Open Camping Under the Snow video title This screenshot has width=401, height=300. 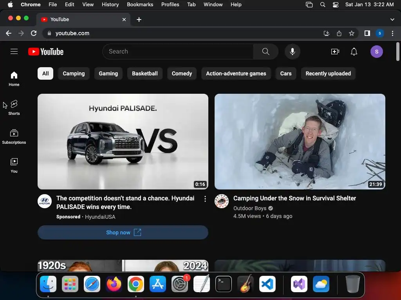294,198
